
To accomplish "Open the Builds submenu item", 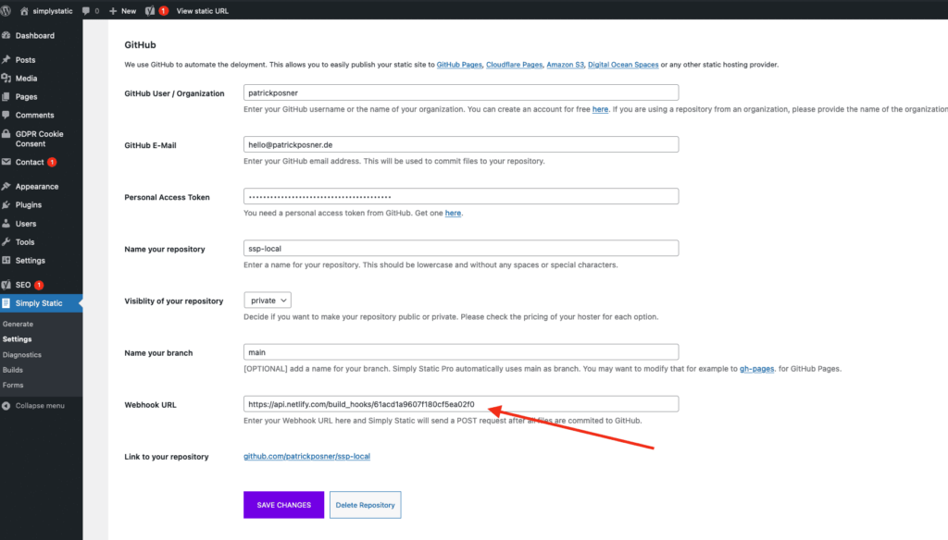I will click(13, 370).
